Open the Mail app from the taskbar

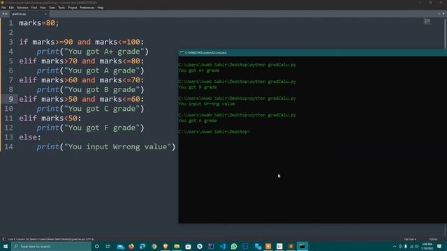pos(121,246)
